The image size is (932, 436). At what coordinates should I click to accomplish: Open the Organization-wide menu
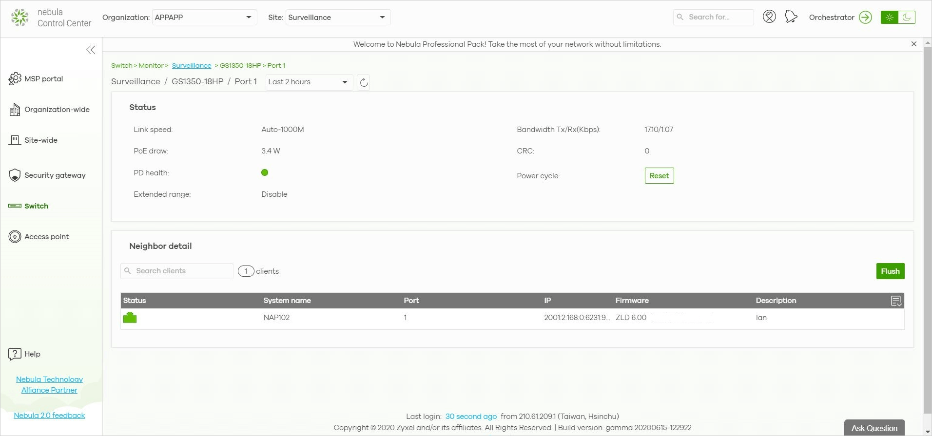tap(57, 110)
